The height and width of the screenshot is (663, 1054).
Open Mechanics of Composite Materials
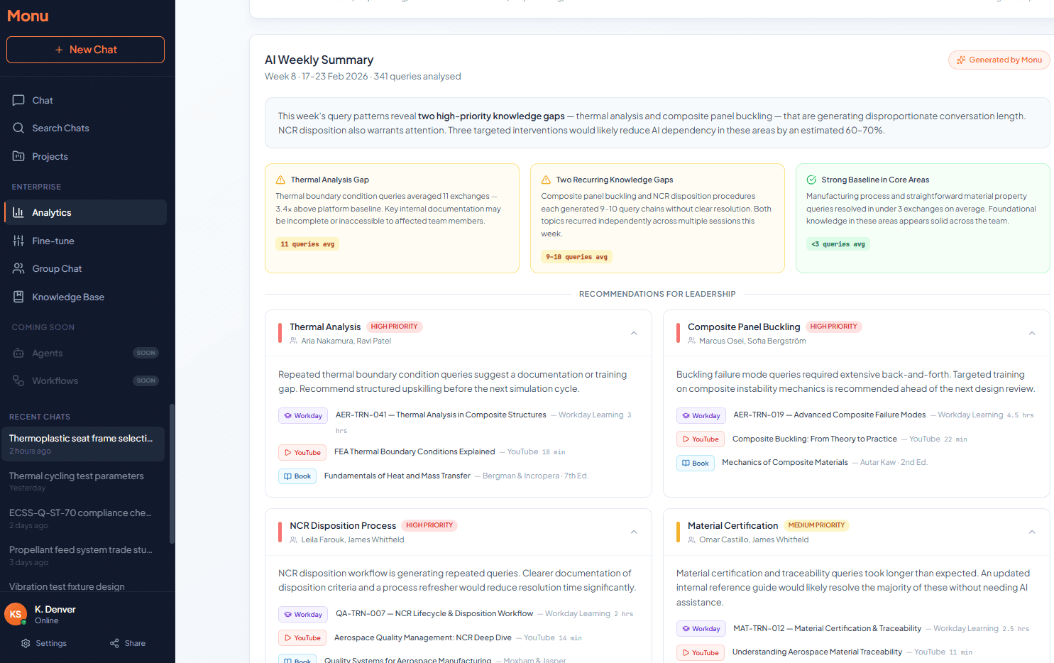tap(785, 462)
